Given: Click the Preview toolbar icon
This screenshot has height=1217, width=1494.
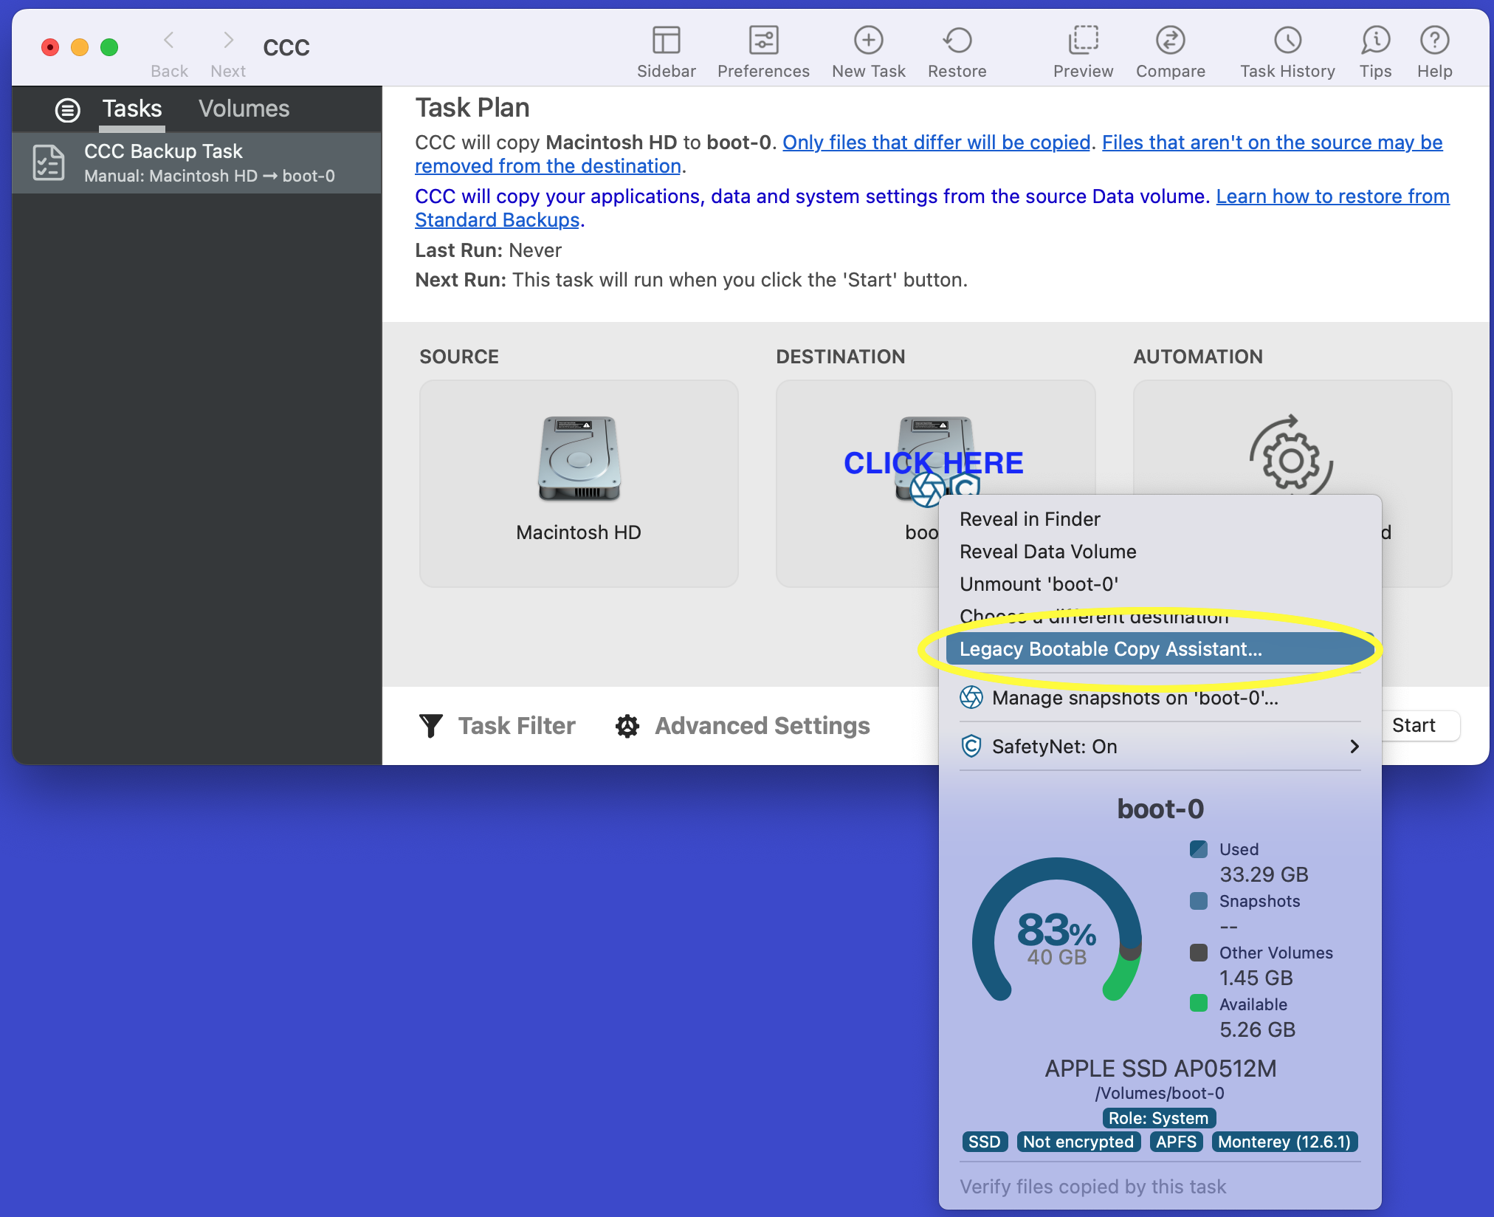Looking at the screenshot, I should coord(1083,41).
